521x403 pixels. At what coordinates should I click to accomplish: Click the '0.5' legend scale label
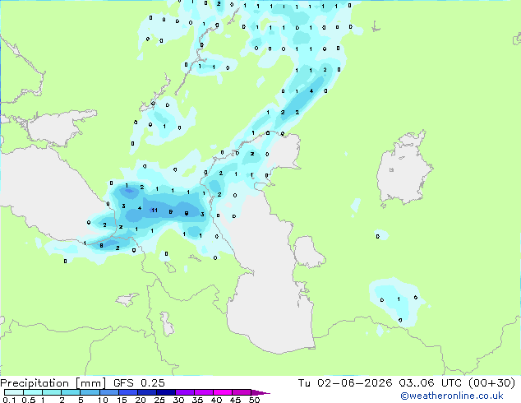(28, 400)
